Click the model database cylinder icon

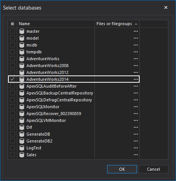coord(22,38)
